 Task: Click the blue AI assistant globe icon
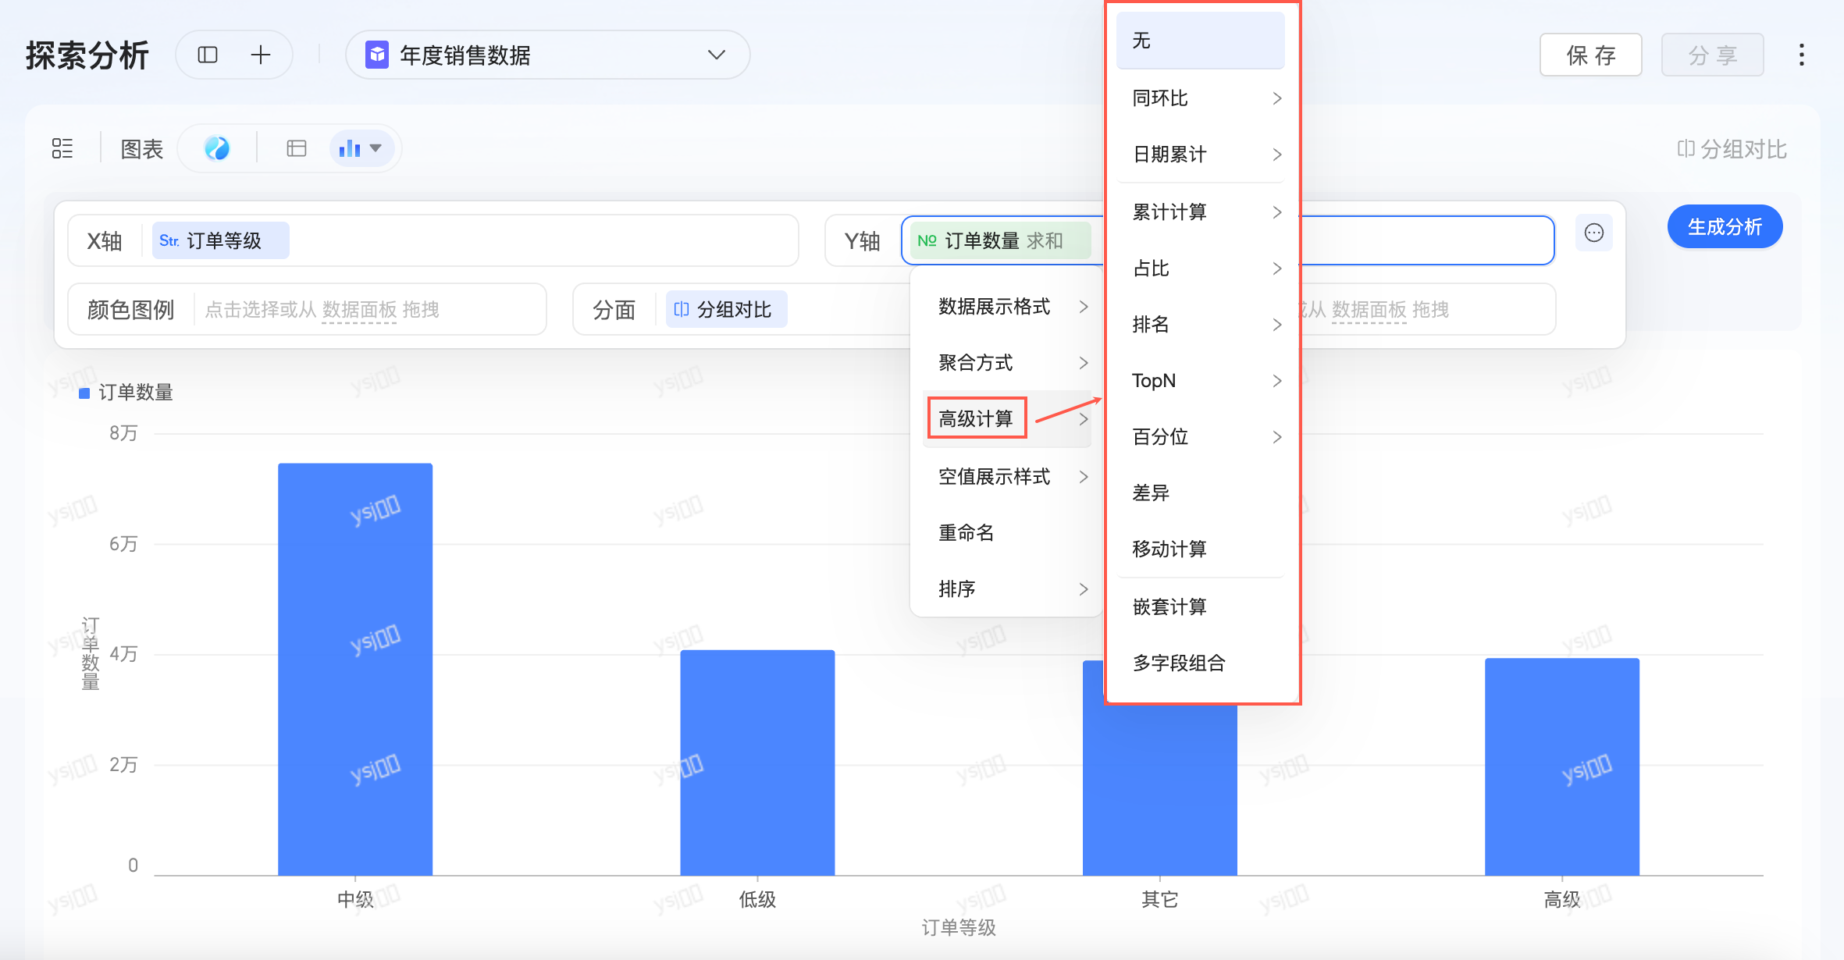tap(217, 148)
